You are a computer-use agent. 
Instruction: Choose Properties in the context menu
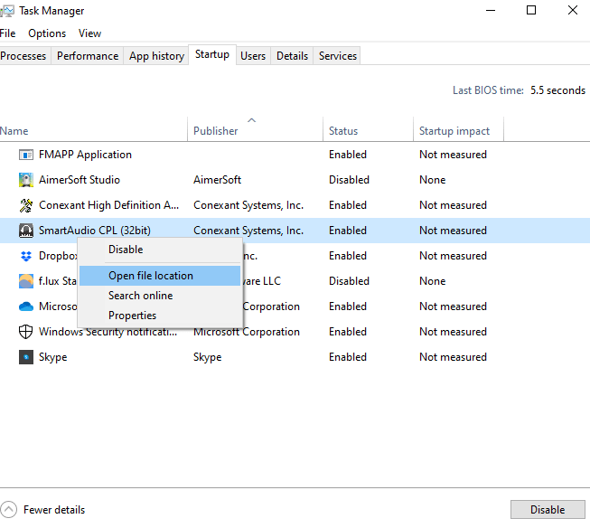(x=160, y=316)
